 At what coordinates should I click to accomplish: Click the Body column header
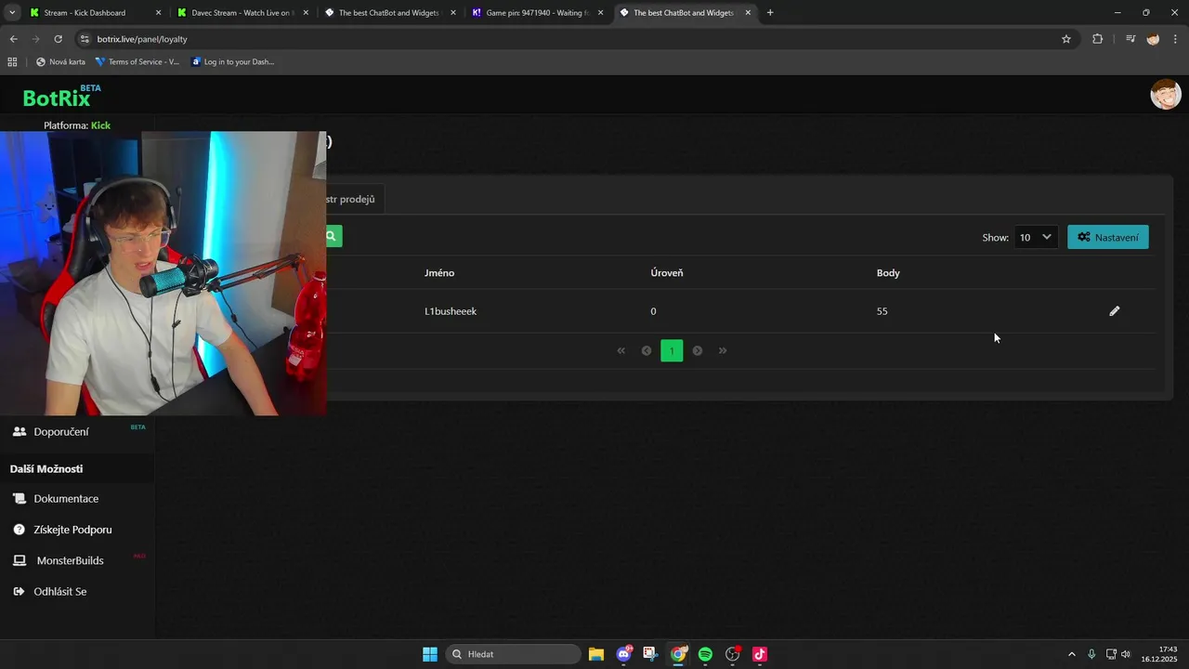(x=888, y=273)
